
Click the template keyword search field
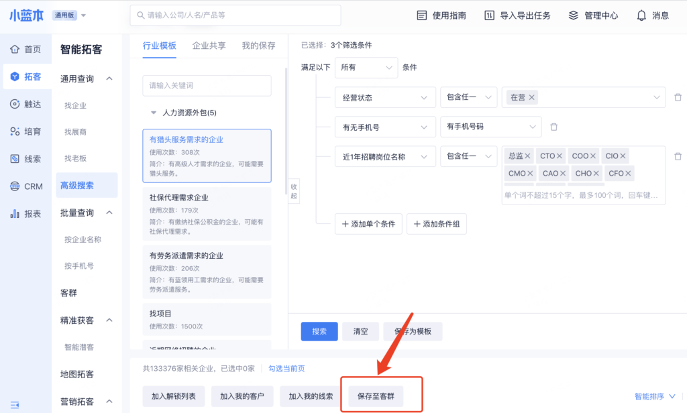[x=207, y=86]
